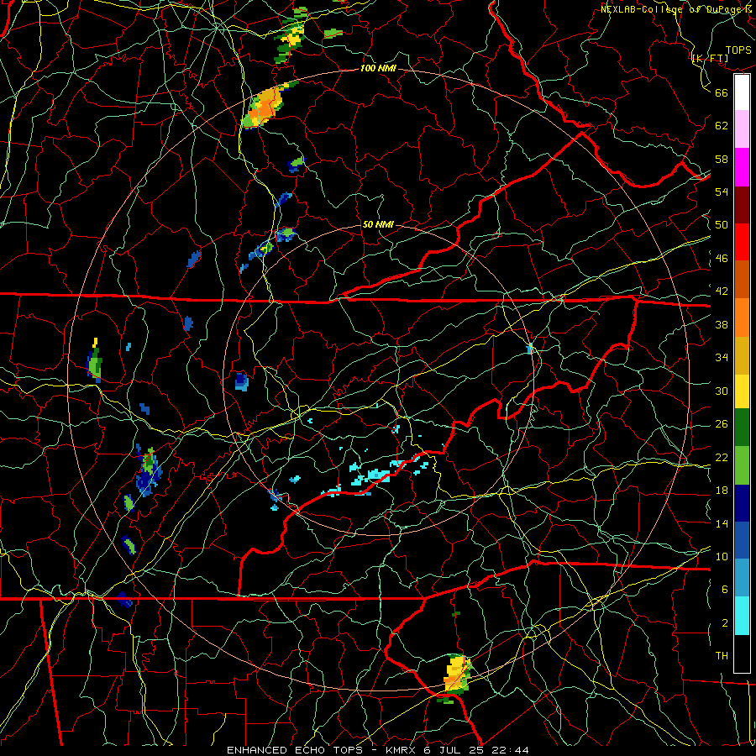Image resolution: width=756 pixels, height=756 pixels.
Task: Pick the yellow legend swatch near 30
Action: 742,391
